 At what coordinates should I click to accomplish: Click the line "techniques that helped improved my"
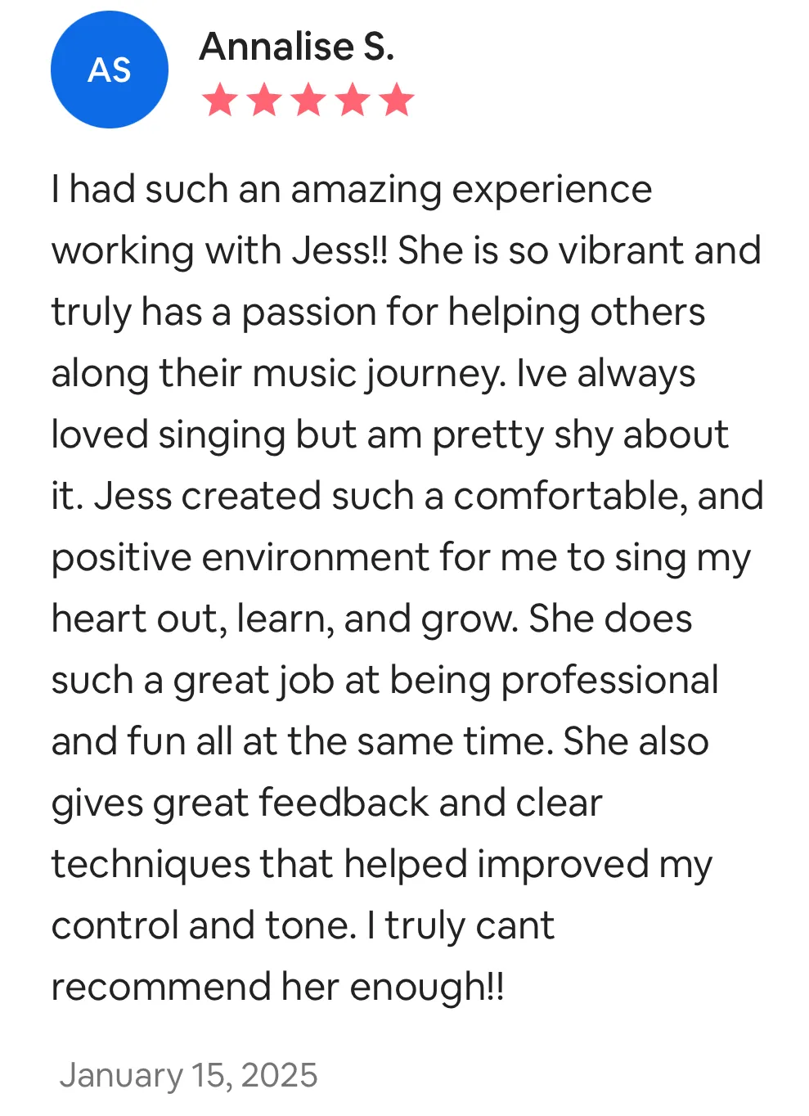(x=382, y=865)
